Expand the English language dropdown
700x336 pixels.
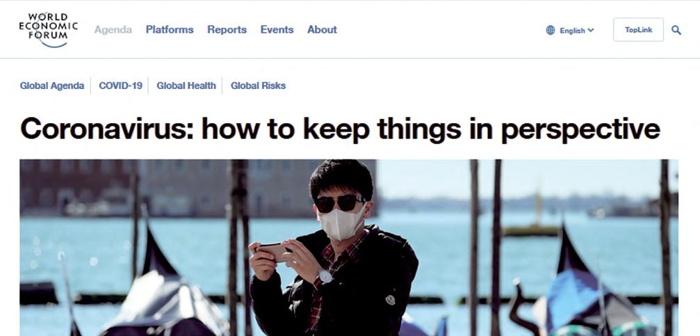(x=570, y=31)
